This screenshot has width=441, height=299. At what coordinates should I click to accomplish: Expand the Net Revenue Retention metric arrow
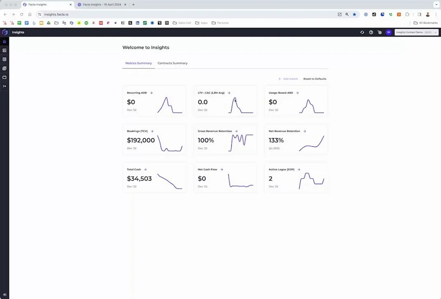pyautogui.click(x=304, y=131)
